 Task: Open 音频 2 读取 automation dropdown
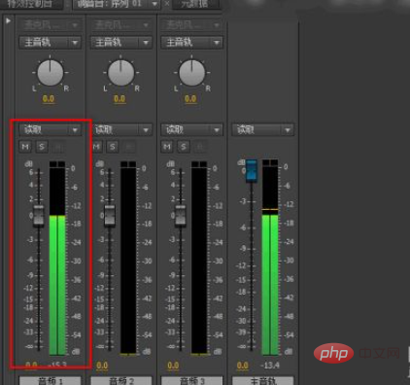[121, 130]
